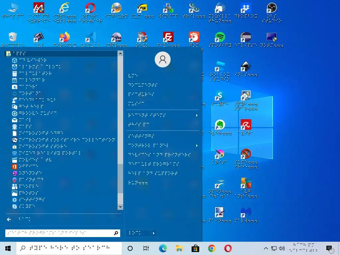
Task: Launch Alarms & Clock from the app list
Action: click(x=36, y=67)
